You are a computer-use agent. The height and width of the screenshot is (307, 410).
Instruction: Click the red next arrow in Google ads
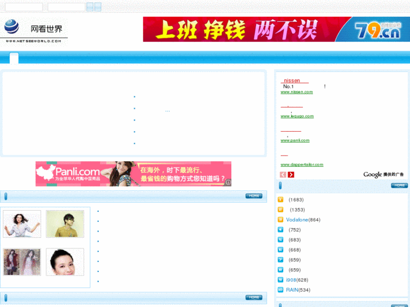coord(291,175)
